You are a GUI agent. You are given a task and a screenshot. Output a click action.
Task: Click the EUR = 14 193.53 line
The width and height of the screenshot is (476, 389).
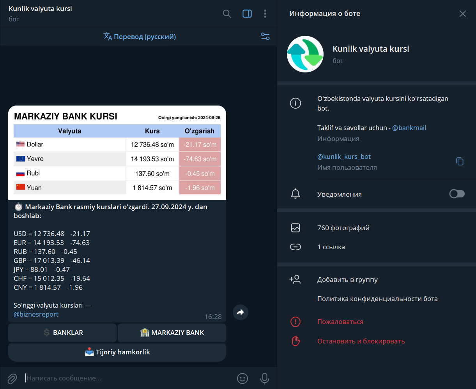coord(51,243)
